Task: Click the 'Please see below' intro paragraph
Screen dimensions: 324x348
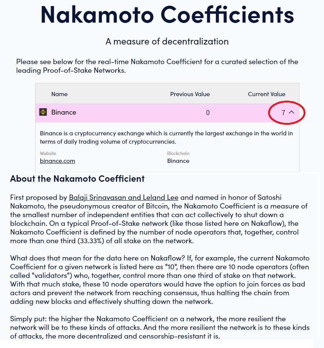Action: (x=157, y=66)
